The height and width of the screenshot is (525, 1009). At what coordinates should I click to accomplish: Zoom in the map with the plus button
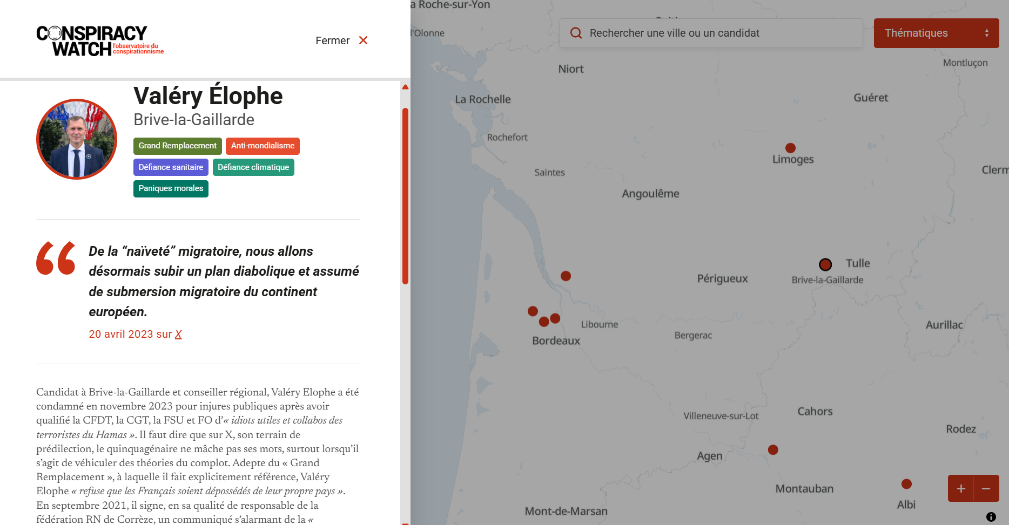tap(961, 488)
